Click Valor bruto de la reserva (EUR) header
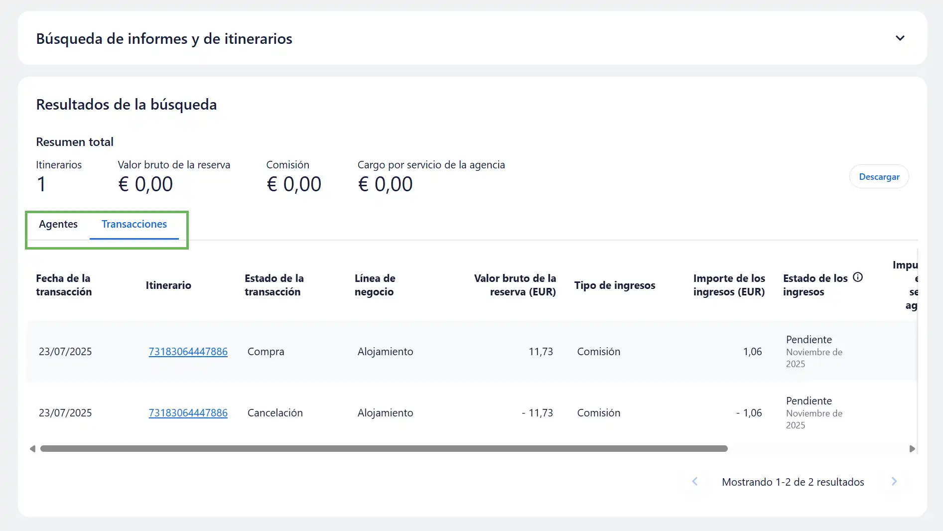The image size is (943, 531). [x=515, y=285]
